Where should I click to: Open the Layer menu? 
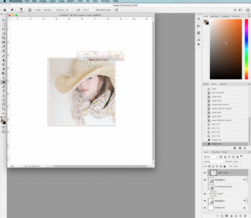(52, 1)
